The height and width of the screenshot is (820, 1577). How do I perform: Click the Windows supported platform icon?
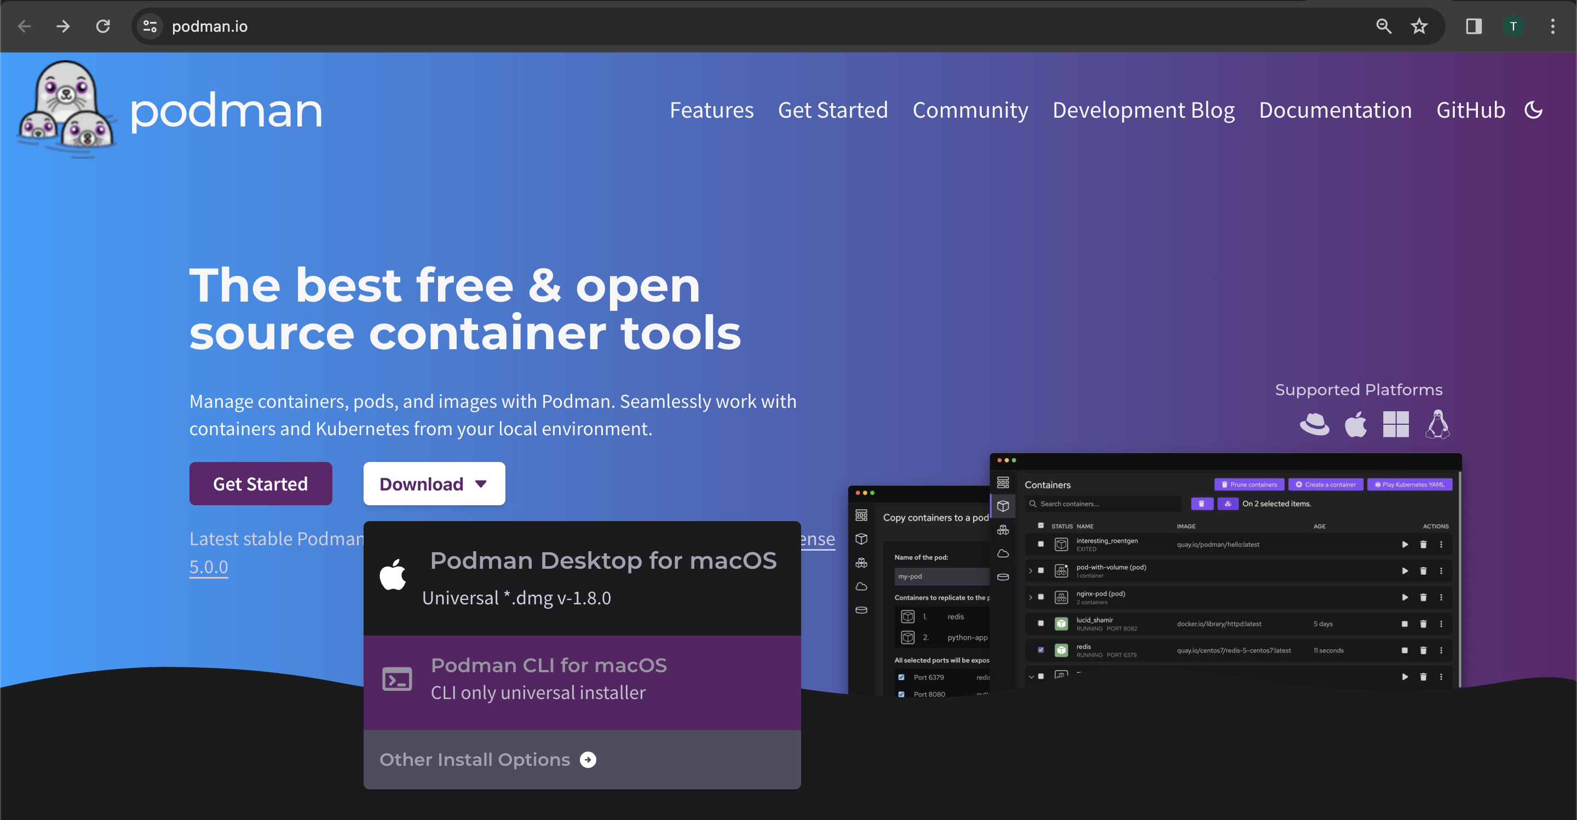click(1395, 424)
